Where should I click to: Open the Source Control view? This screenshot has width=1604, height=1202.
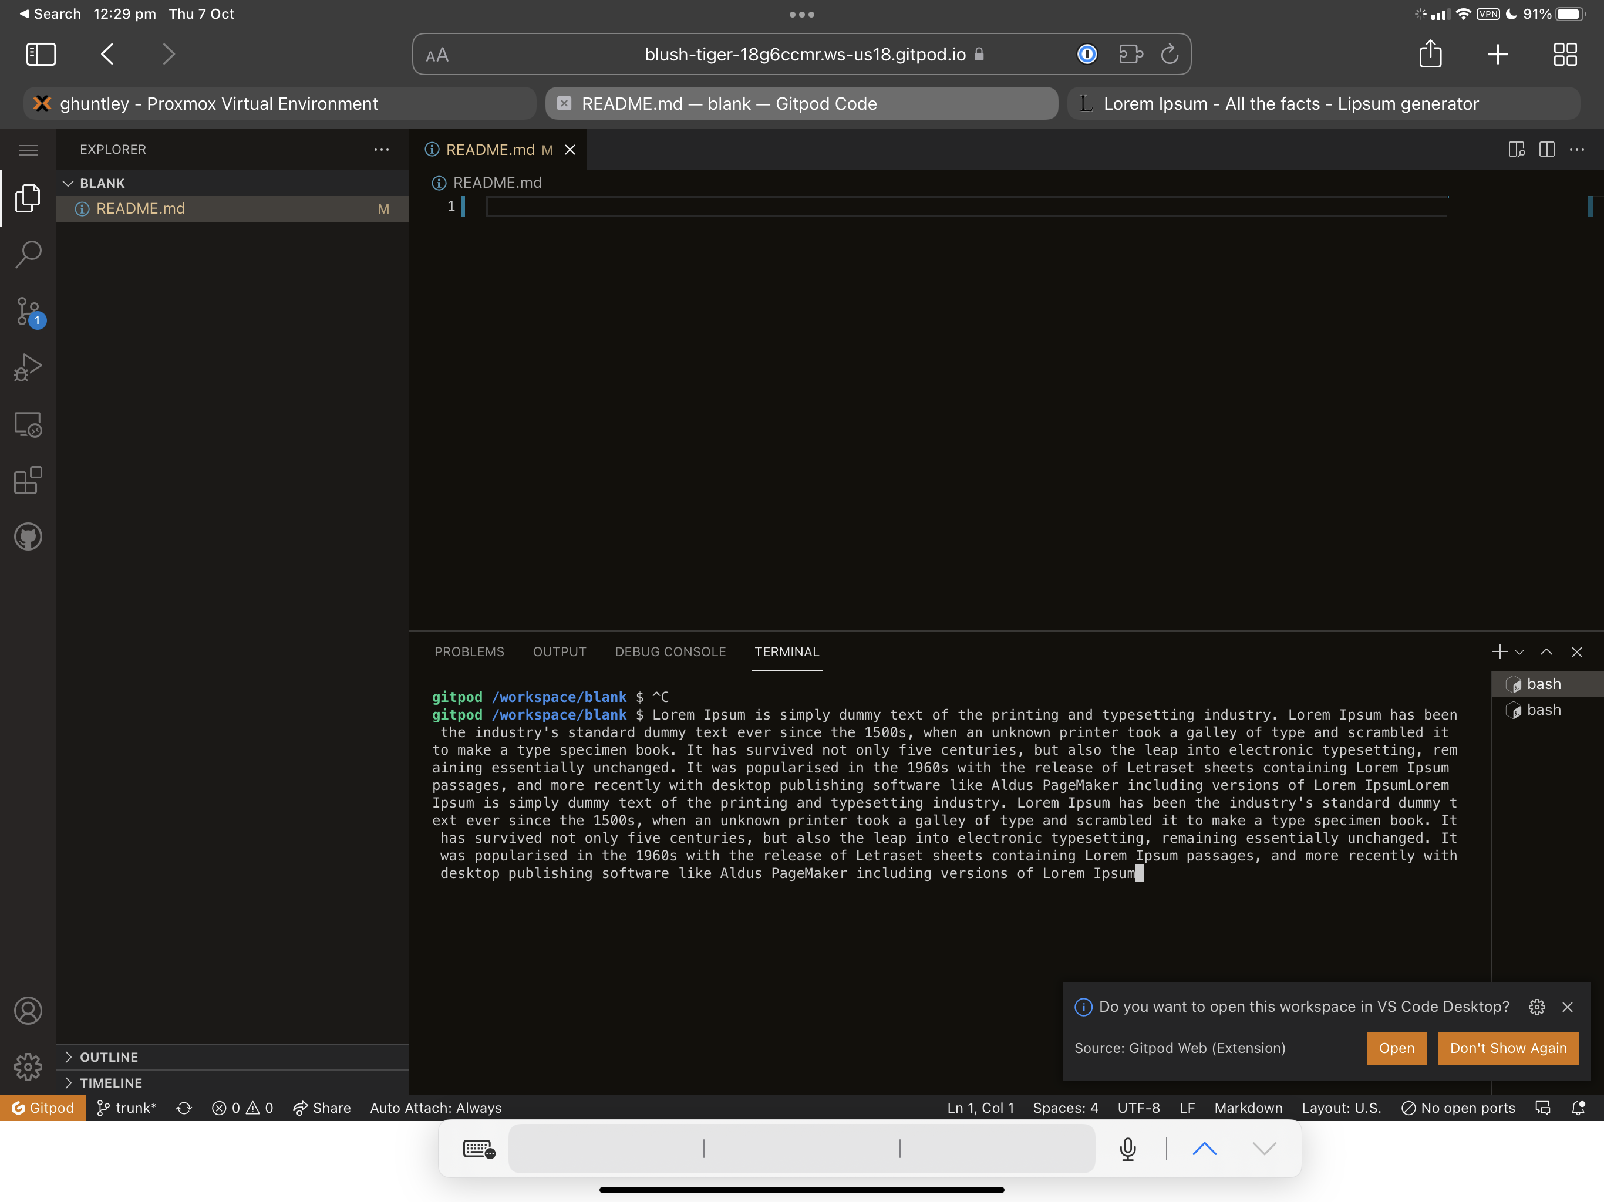[28, 310]
